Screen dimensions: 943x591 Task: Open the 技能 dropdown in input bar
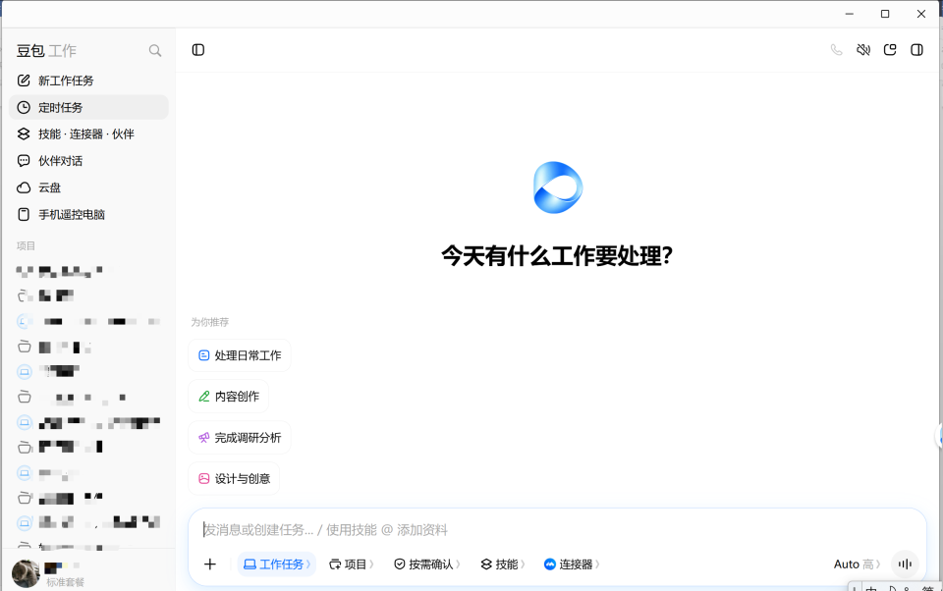pos(503,564)
